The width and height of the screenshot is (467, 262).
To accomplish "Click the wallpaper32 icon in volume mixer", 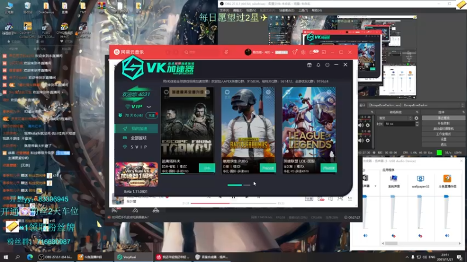I will (420, 179).
